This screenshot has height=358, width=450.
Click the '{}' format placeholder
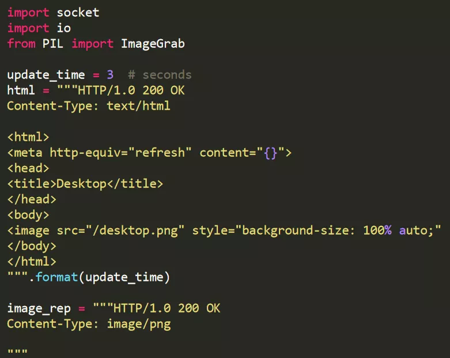pyautogui.click(x=271, y=153)
